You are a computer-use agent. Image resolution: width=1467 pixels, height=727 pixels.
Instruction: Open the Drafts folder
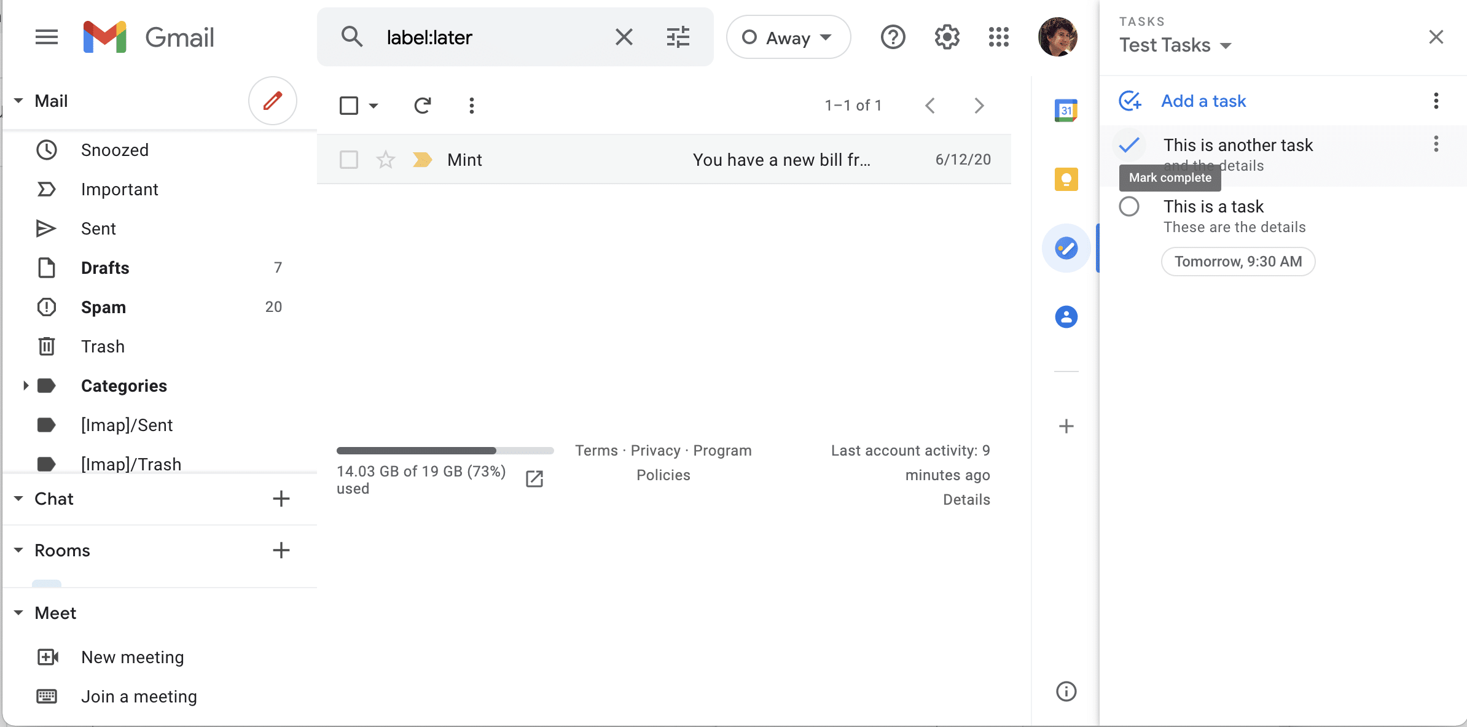(x=105, y=268)
